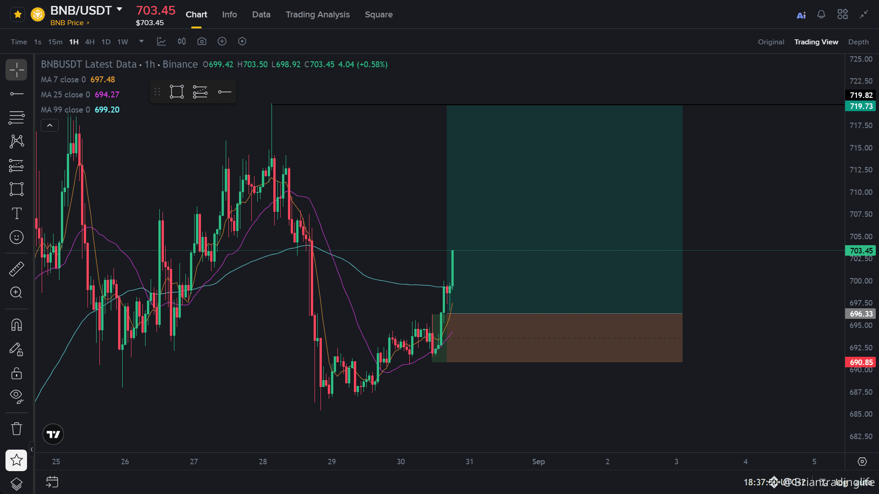Collapse the drawing sidebar arrow handle
Image resolution: width=879 pixels, height=494 pixels.
point(32,450)
